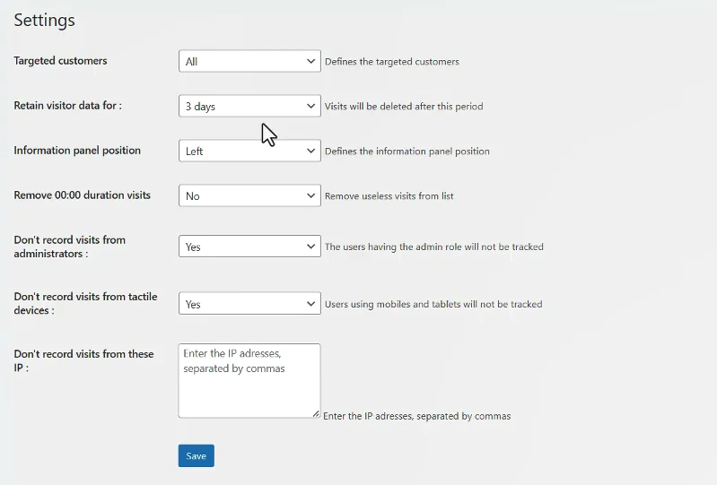Grab the IP text area resize handle
The image size is (717, 485).
316,414
